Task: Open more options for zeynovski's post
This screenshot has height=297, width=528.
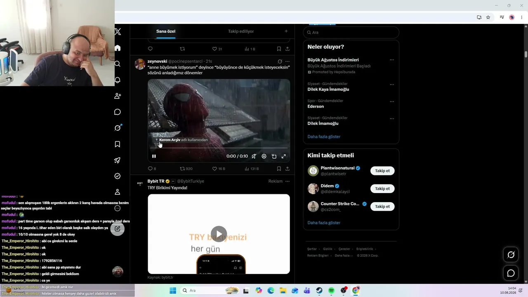Action: [x=288, y=61]
